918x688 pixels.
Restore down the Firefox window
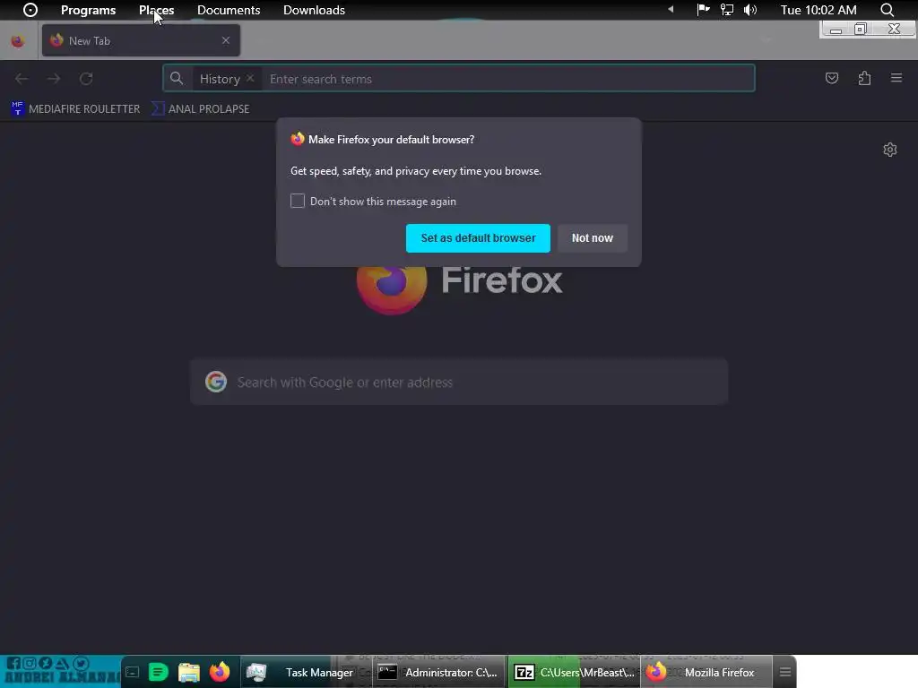(x=861, y=29)
